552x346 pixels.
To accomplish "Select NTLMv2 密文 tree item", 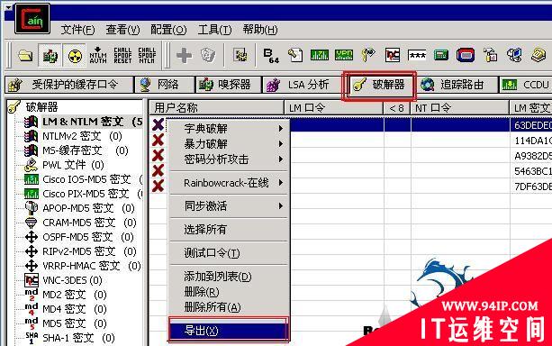I will 82,136.
